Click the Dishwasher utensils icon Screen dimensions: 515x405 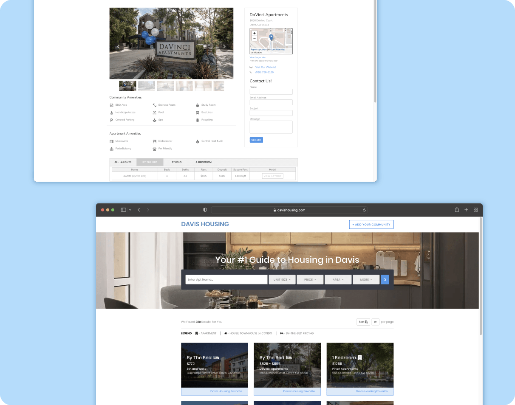(155, 141)
